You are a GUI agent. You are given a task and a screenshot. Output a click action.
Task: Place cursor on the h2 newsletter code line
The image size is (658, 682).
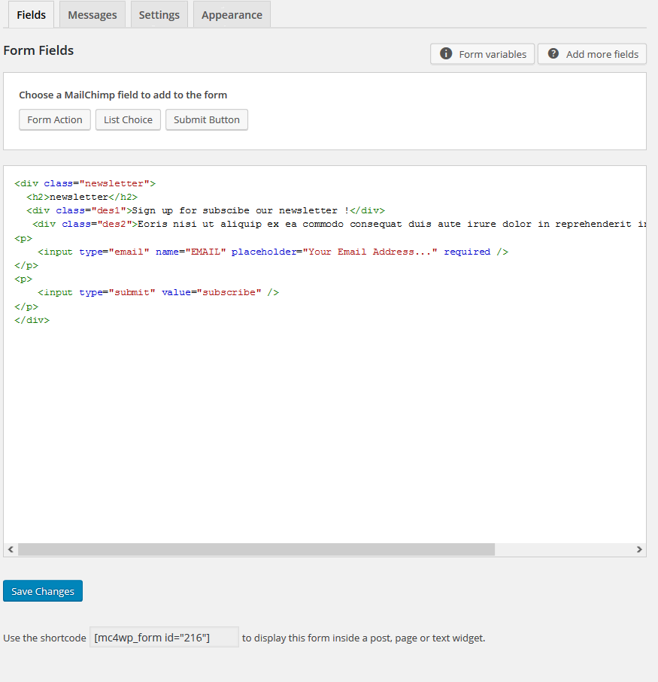pyautogui.click(x=82, y=197)
